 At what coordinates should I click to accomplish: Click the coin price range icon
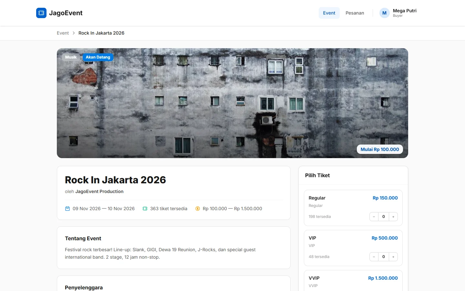tap(198, 209)
